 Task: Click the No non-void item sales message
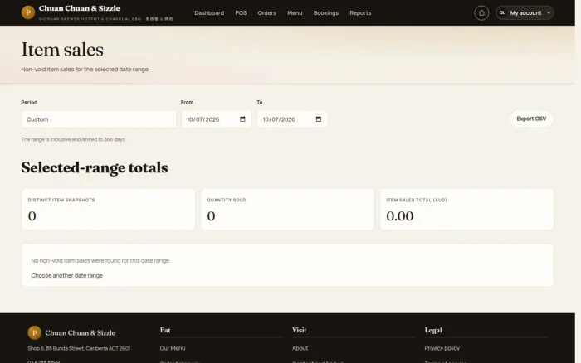(x=100, y=260)
